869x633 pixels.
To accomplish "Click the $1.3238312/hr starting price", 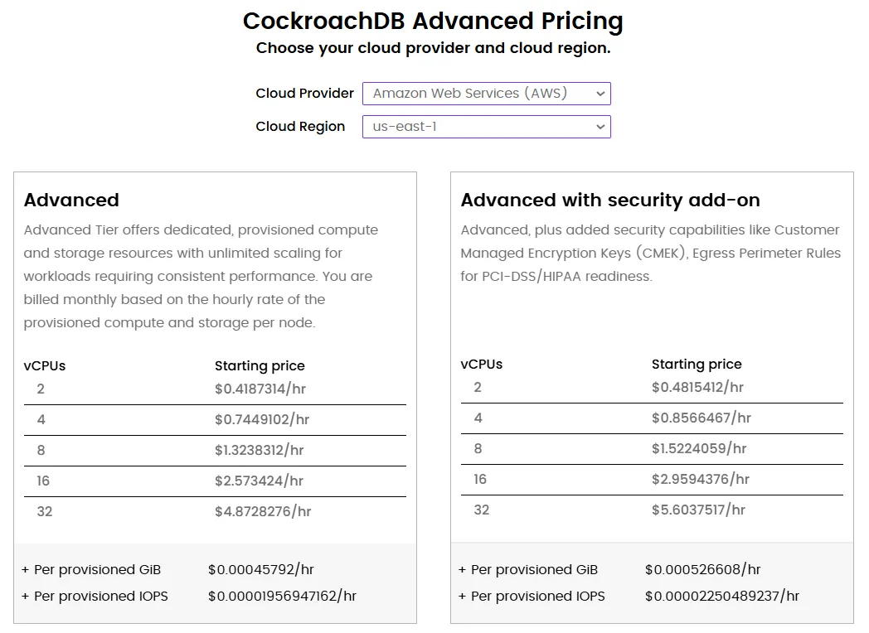I will pyautogui.click(x=259, y=450).
